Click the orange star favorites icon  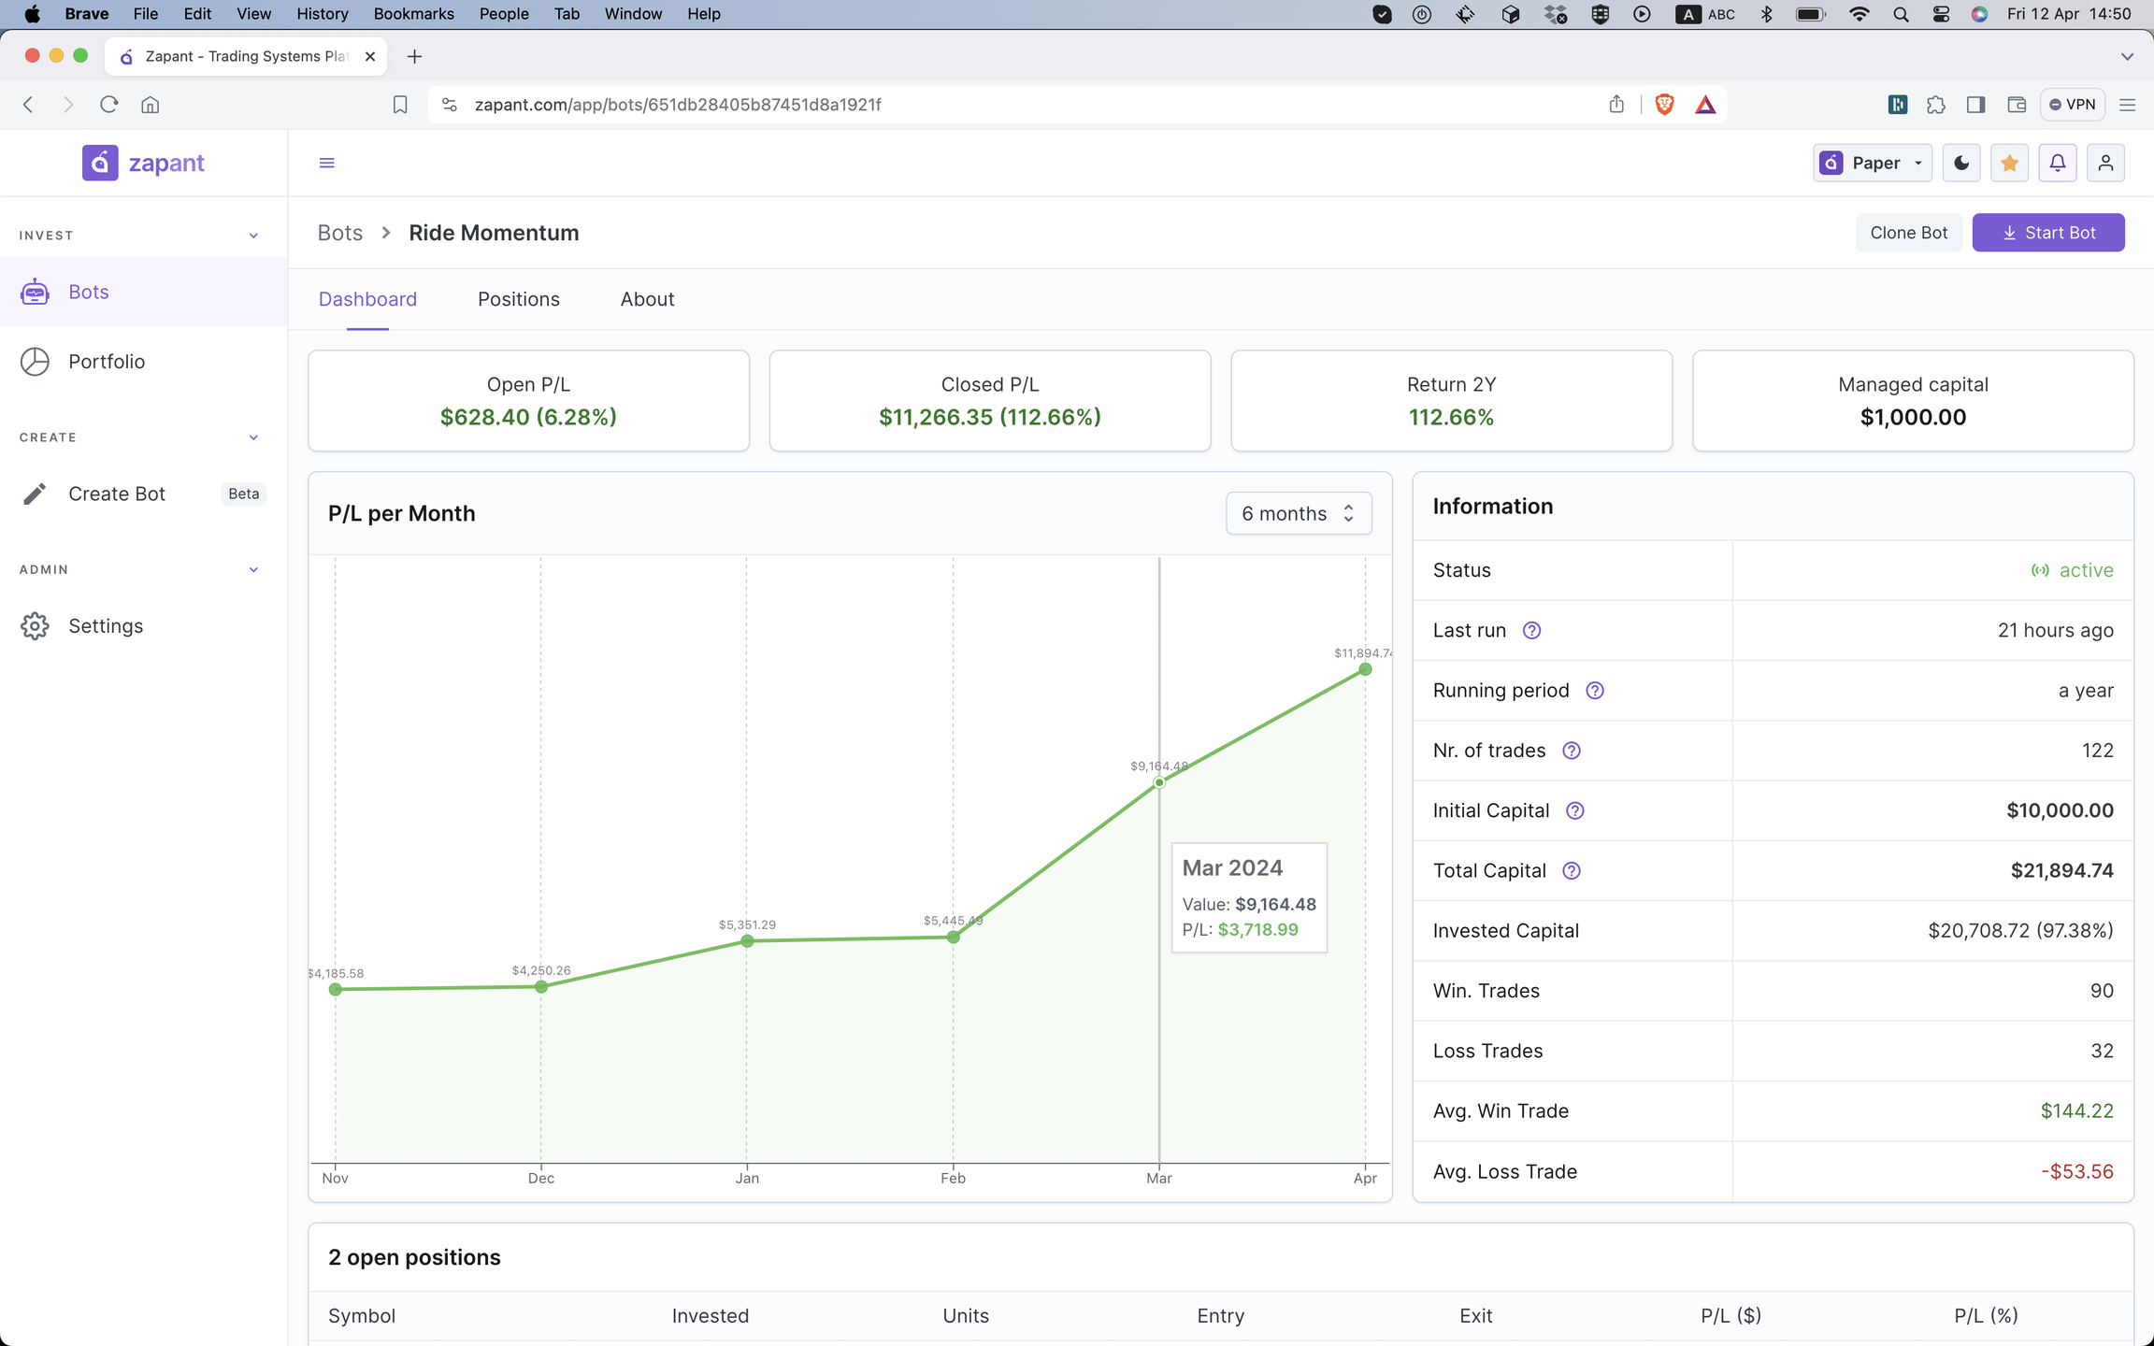(x=2009, y=163)
